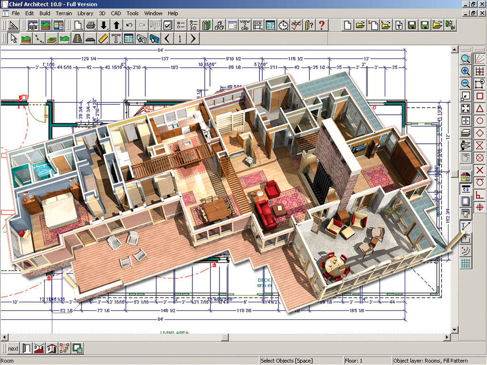Click 'Select Objects [Space]' status text

[x=287, y=361]
